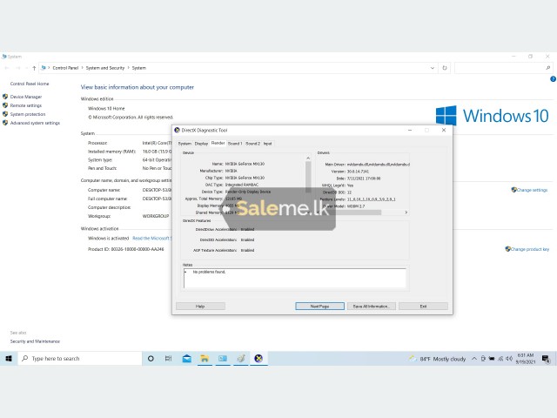Click the Notes text box
The width and height of the screenshot is (557, 418).
(x=294, y=278)
